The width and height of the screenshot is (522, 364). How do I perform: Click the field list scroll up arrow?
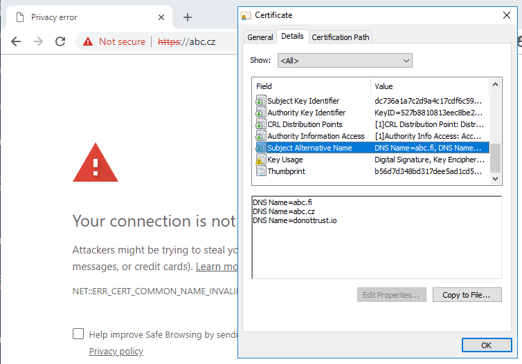(495, 85)
